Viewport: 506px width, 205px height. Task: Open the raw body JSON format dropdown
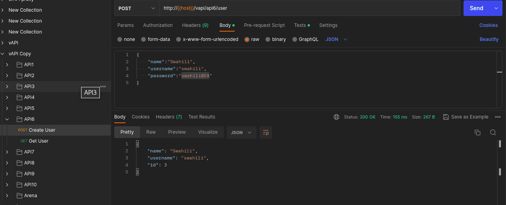click(336, 39)
